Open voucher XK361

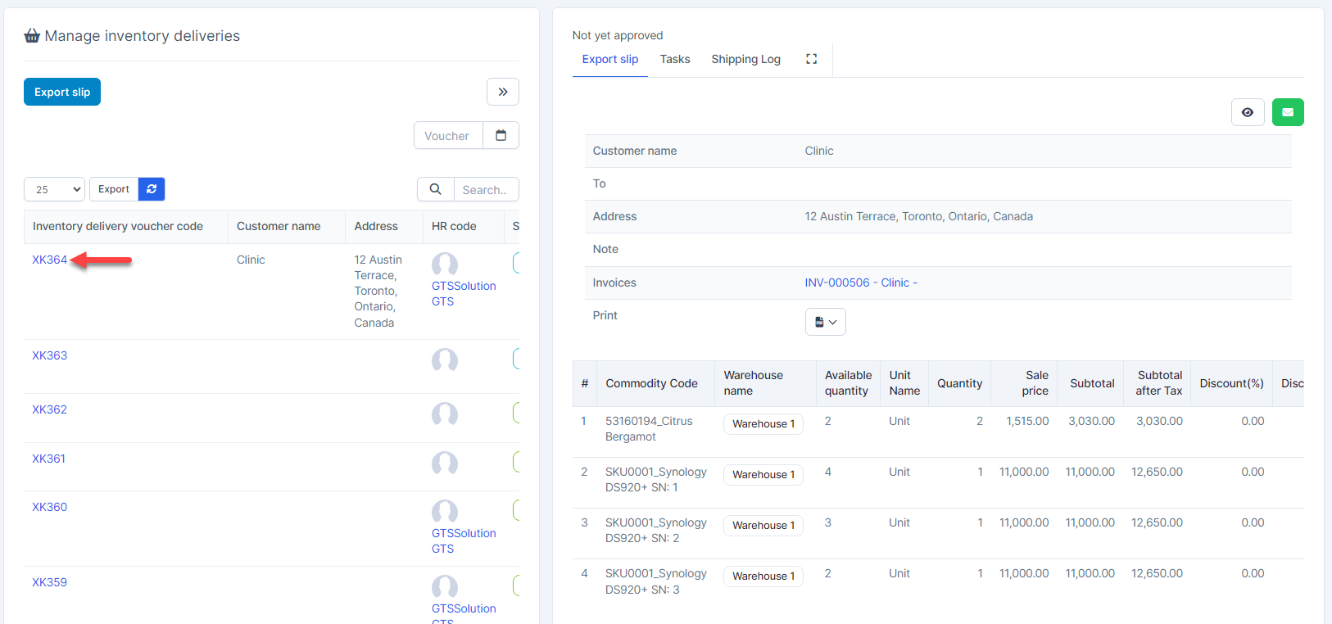[x=48, y=459]
